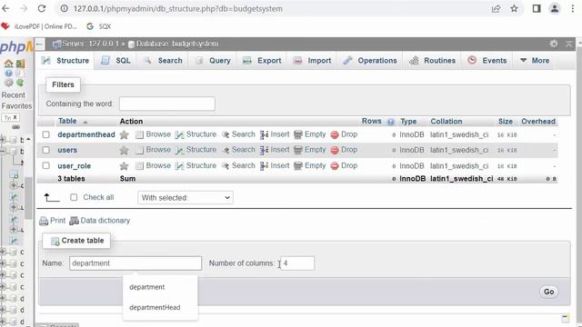Open the browser profile avatar

tap(555, 8)
